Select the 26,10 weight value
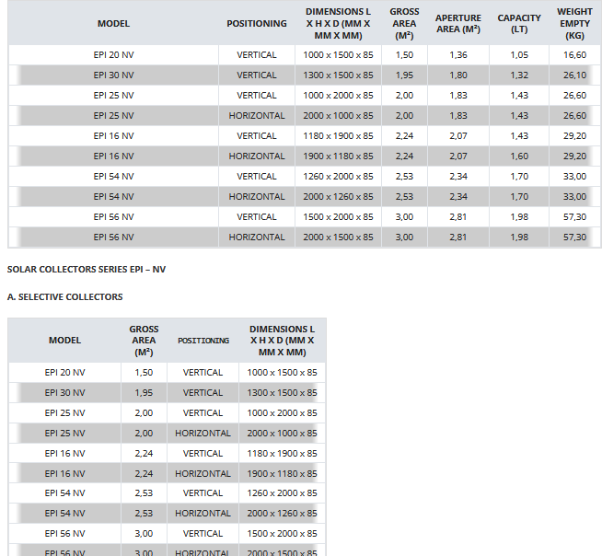 click(x=574, y=75)
